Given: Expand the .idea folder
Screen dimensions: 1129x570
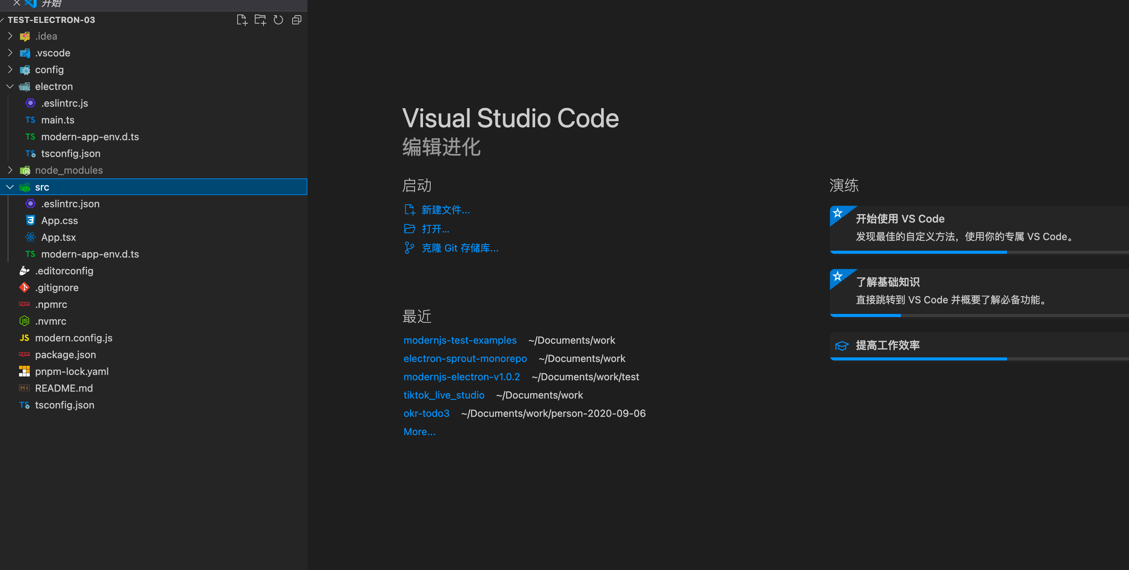Looking at the screenshot, I should [10, 36].
